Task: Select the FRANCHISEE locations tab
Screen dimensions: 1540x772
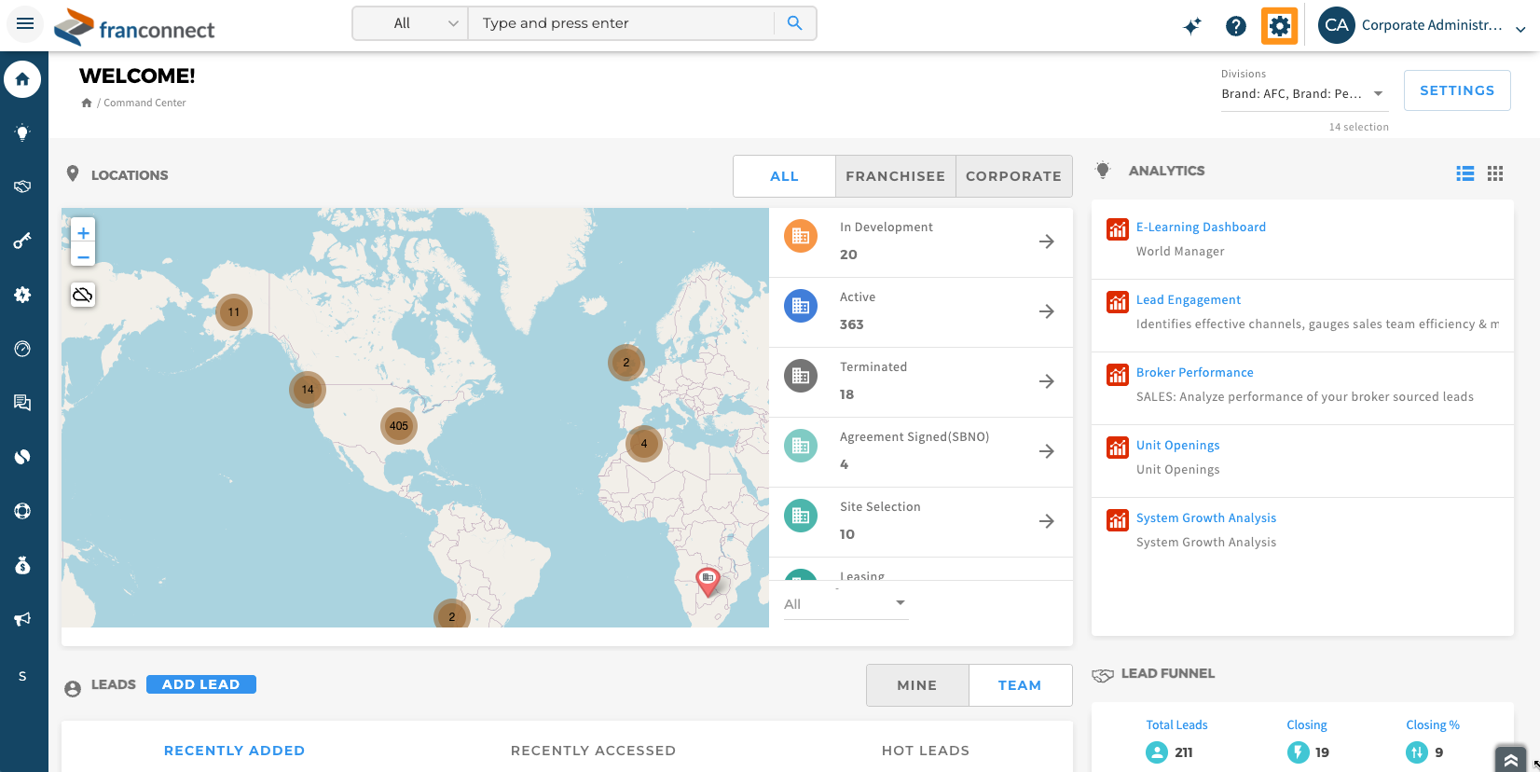Action: point(895,176)
